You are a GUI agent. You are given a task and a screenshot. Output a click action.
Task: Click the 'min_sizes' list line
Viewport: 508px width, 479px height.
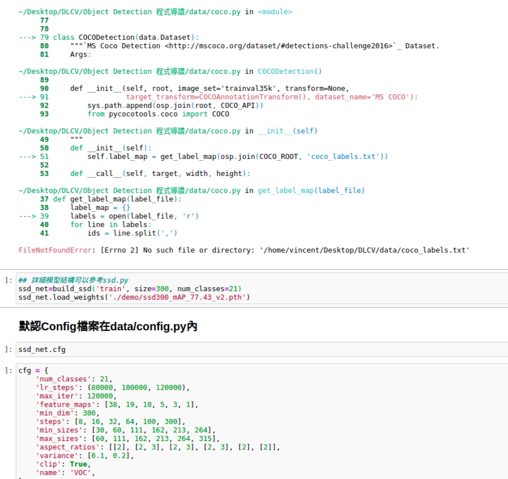(x=125, y=430)
